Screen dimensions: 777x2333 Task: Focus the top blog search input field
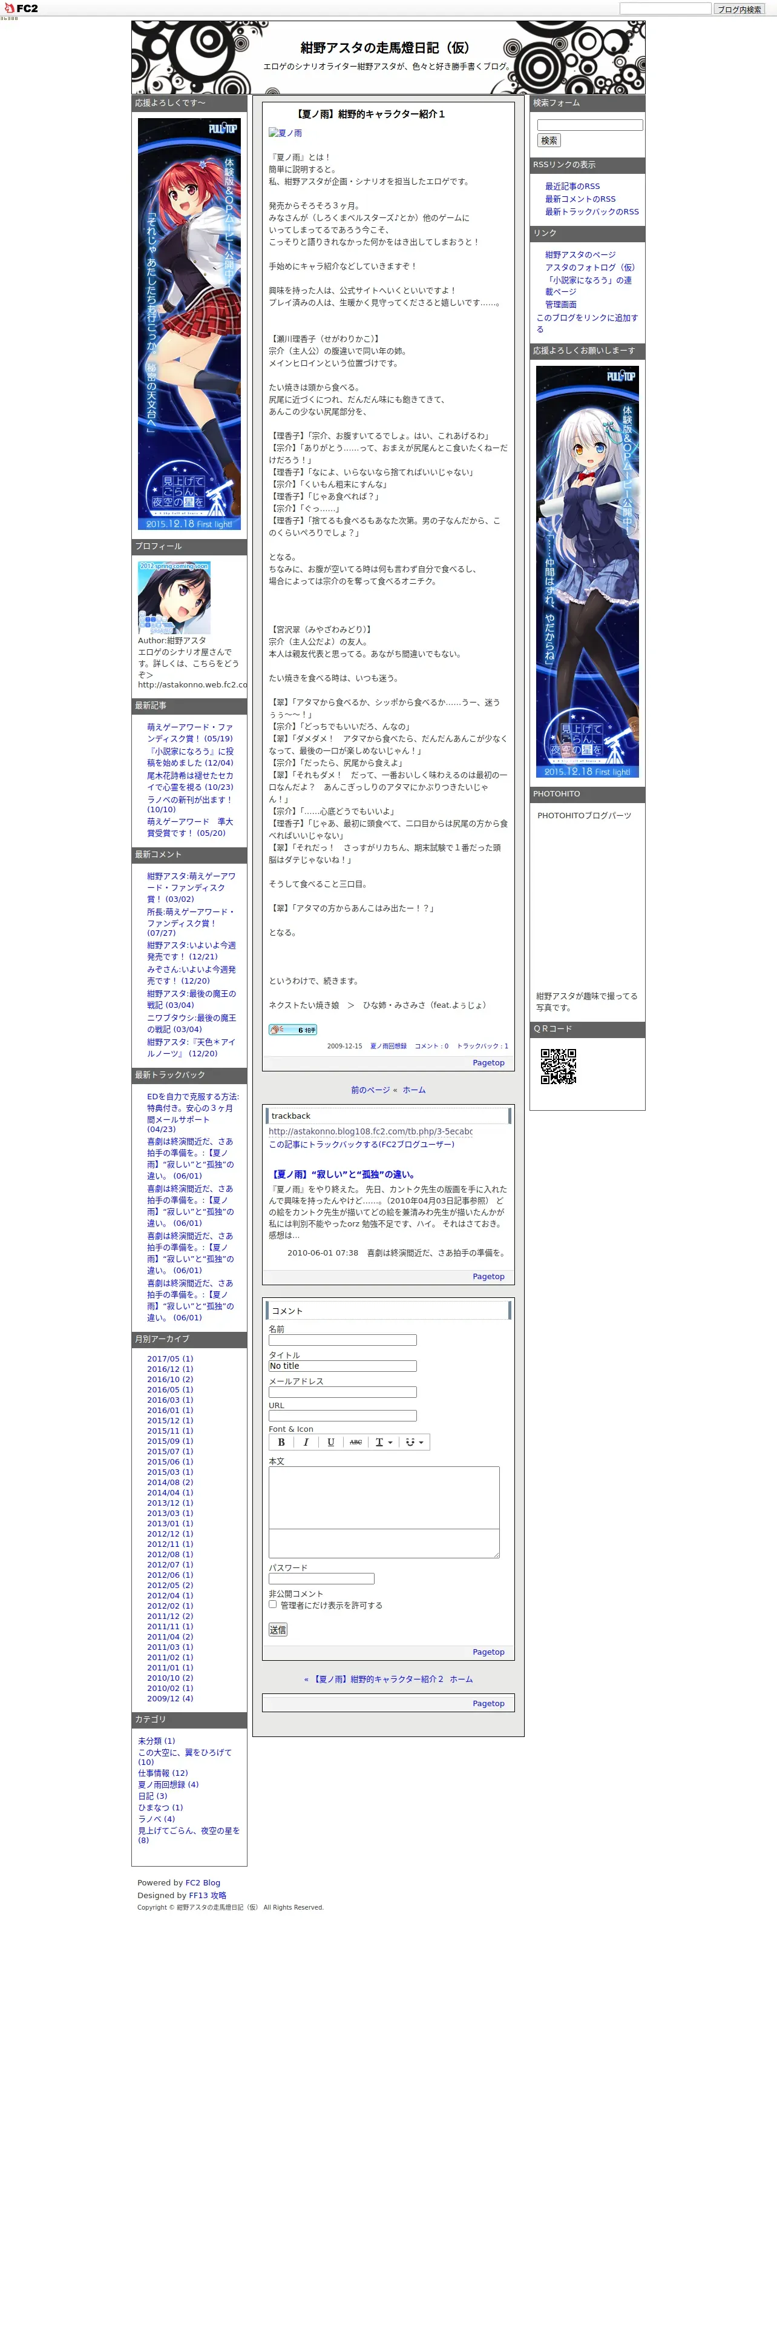pos(665,8)
